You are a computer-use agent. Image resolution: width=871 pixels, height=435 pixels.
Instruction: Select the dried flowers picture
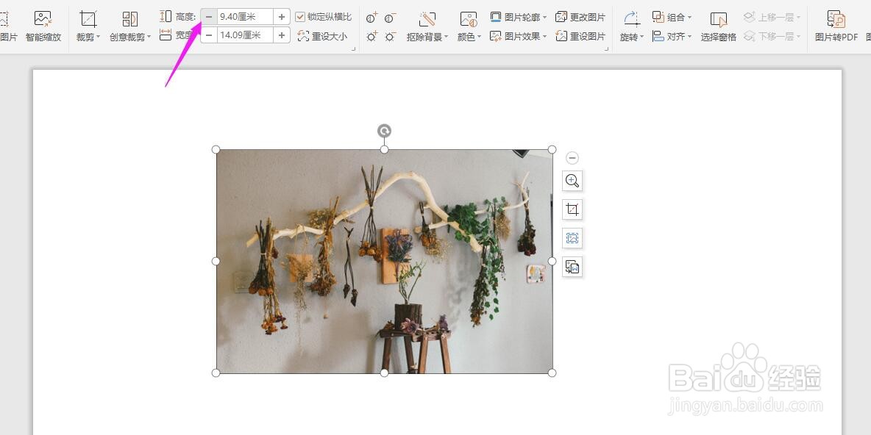pos(385,262)
